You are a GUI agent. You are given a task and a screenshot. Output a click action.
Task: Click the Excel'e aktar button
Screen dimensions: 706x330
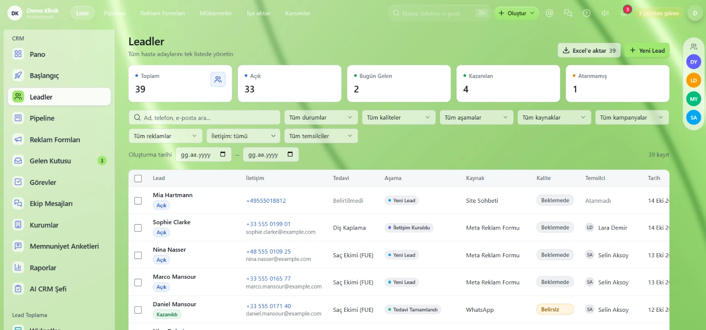click(x=589, y=50)
